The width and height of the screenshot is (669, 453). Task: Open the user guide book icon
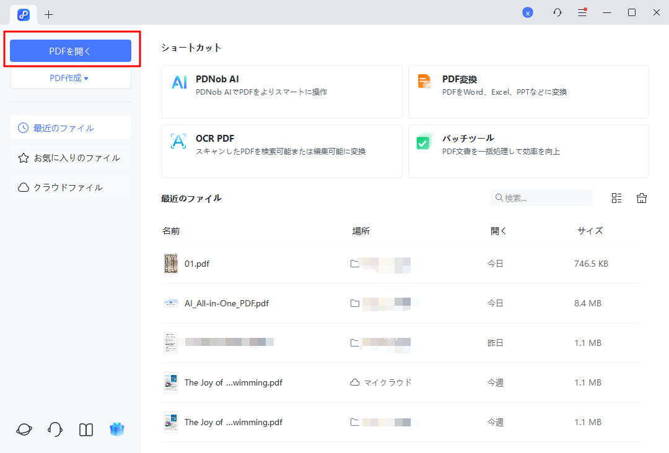tap(85, 429)
